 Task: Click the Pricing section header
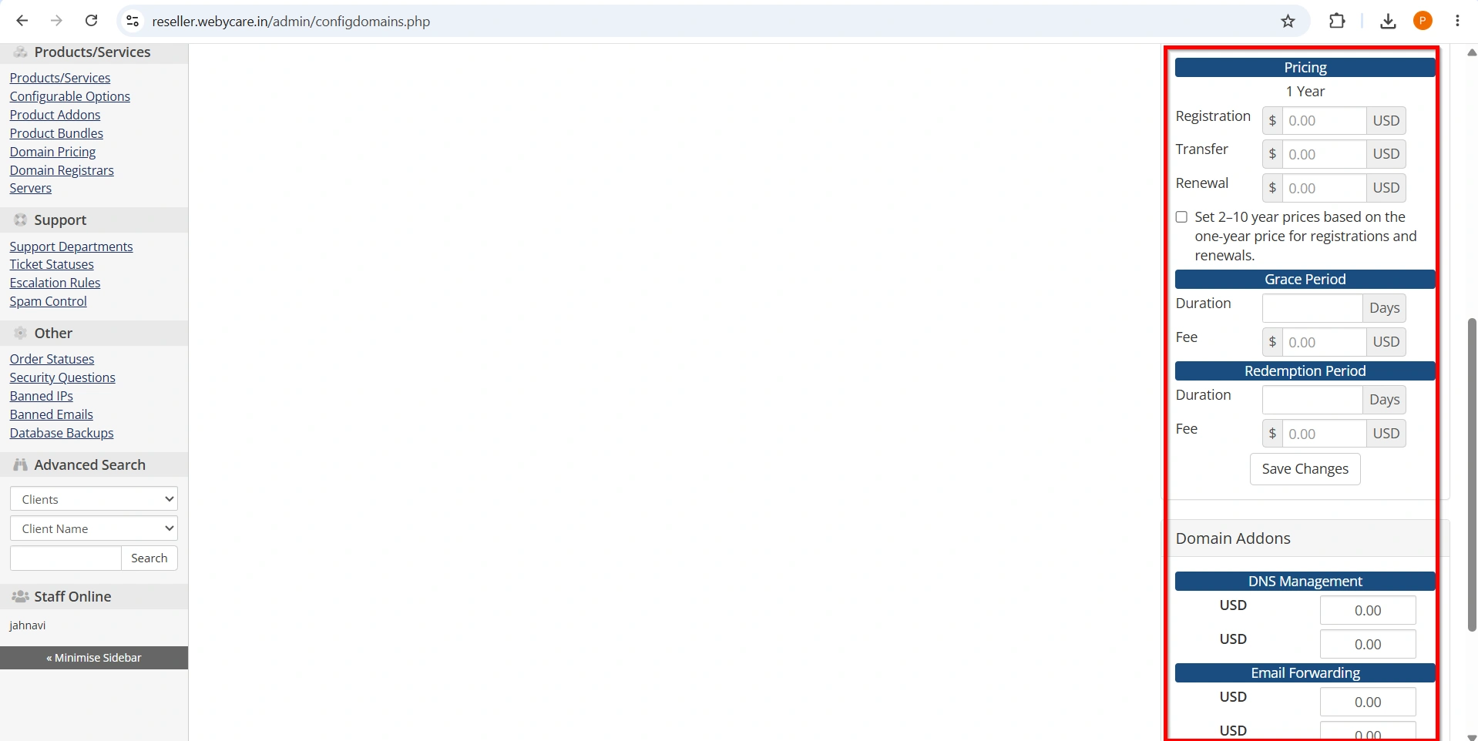point(1305,68)
